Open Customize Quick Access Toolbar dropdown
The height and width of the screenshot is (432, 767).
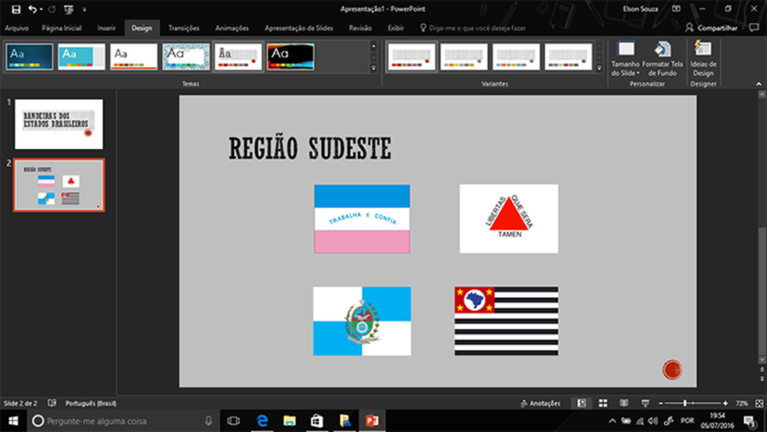click(84, 9)
